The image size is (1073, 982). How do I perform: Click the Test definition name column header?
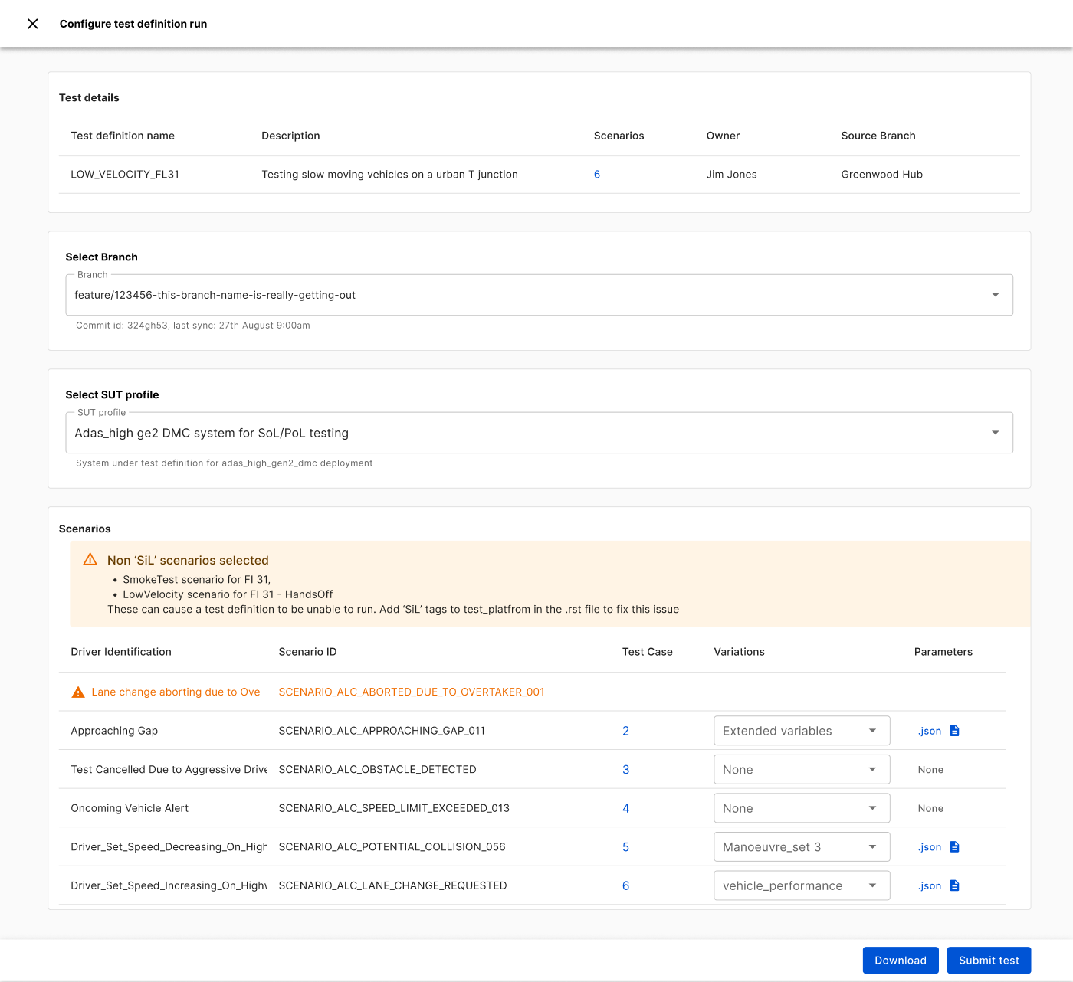pyautogui.click(x=123, y=136)
